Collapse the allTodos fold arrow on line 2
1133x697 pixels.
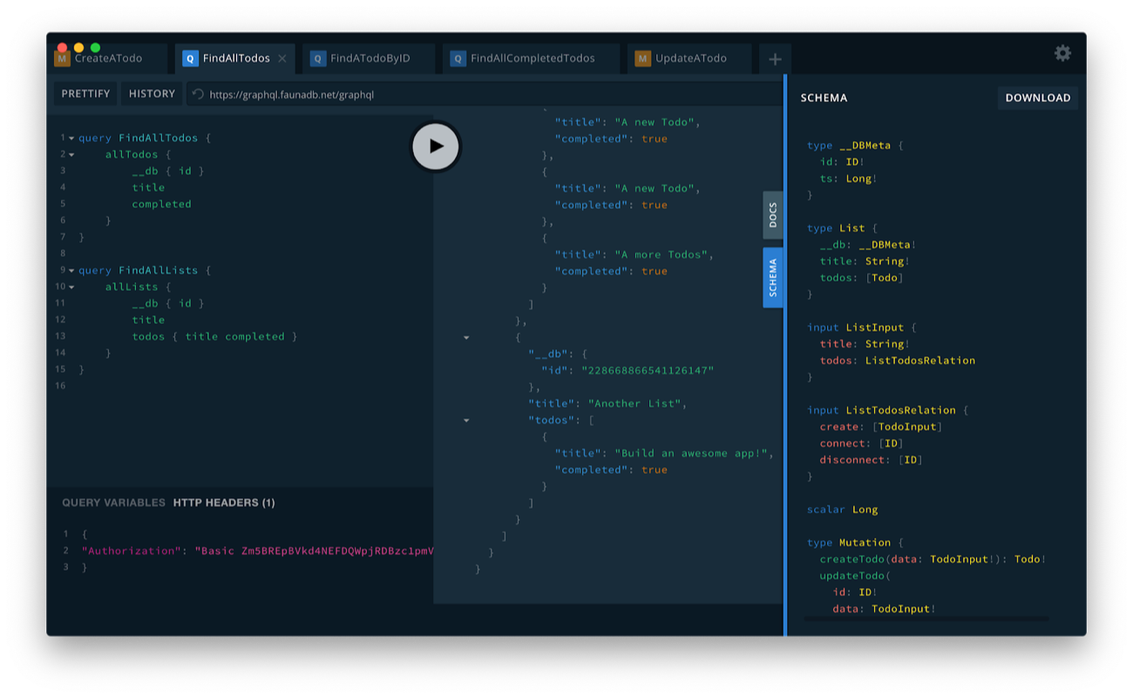pyautogui.click(x=71, y=155)
